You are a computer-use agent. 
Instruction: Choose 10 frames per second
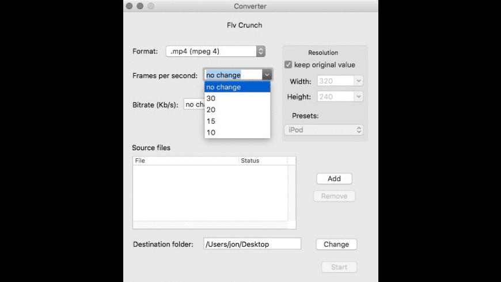click(x=237, y=132)
